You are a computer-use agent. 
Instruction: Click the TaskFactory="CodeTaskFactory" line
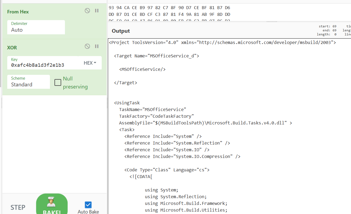pos(156,116)
